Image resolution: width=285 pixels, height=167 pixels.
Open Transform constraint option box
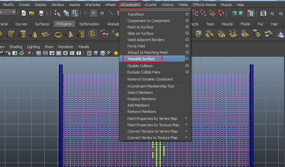tap(187, 14)
